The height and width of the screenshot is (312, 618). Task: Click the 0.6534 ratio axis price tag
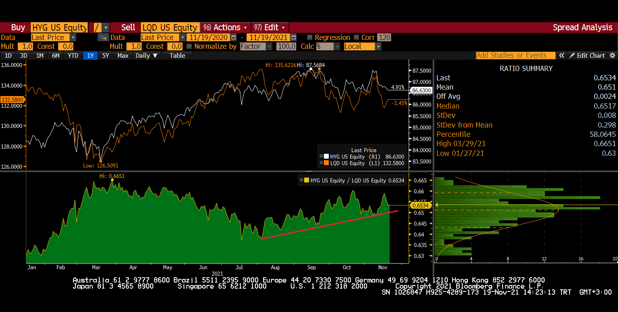pyautogui.click(x=420, y=205)
